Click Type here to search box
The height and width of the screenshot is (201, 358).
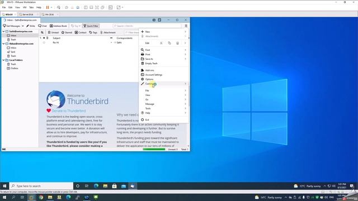(x=41, y=186)
